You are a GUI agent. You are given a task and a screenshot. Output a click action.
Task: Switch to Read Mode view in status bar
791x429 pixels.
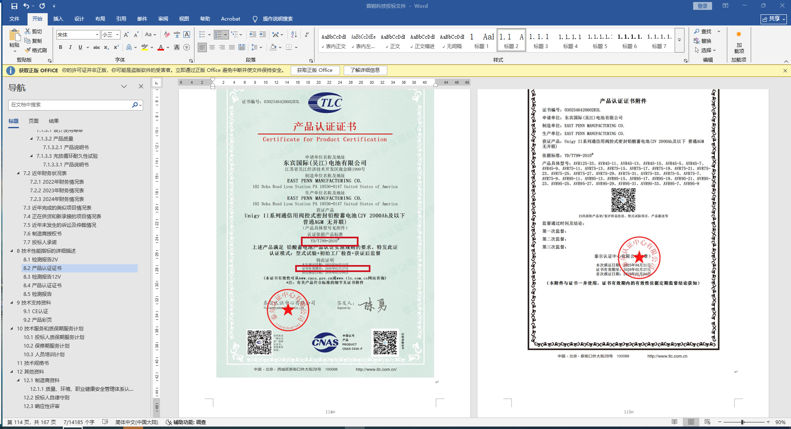click(x=675, y=422)
